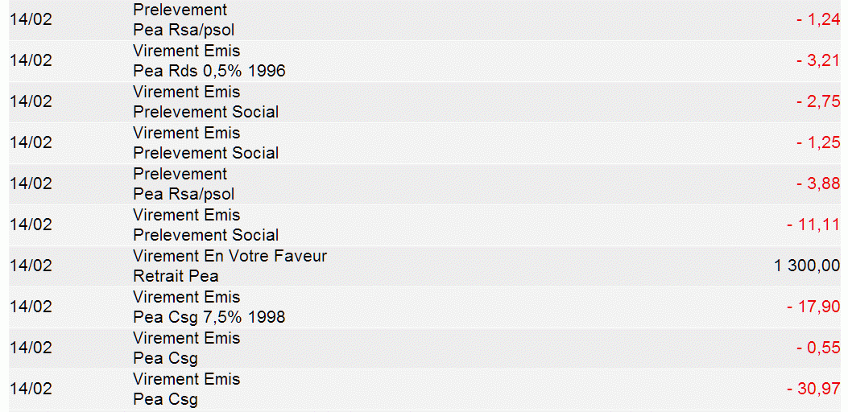Click the 1 300,00 credit amount
Viewport: 848px width, 412px height.
(x=807, y=266)
